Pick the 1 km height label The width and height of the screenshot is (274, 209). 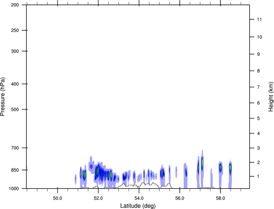pos(258,177)
